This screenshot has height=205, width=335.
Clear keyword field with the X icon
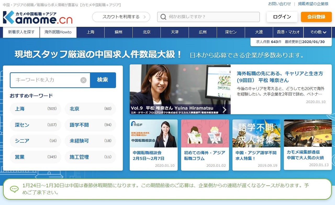coord(83,80)
